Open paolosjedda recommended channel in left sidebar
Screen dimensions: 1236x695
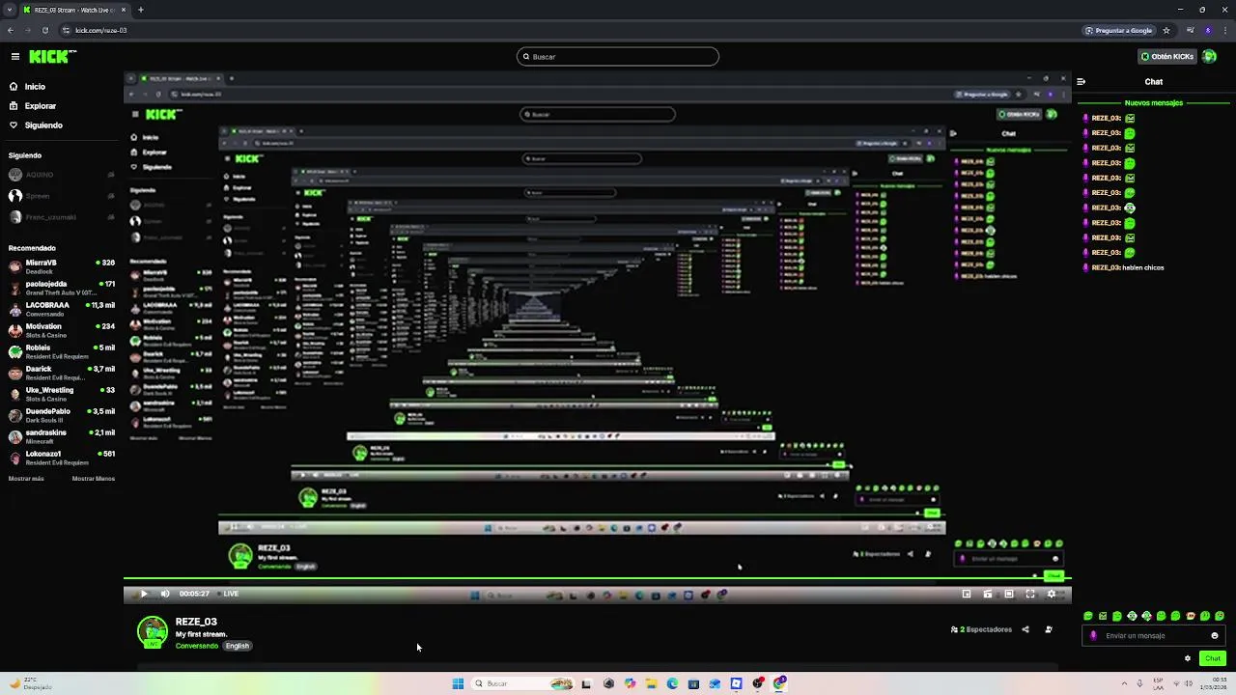click(62, 287)
